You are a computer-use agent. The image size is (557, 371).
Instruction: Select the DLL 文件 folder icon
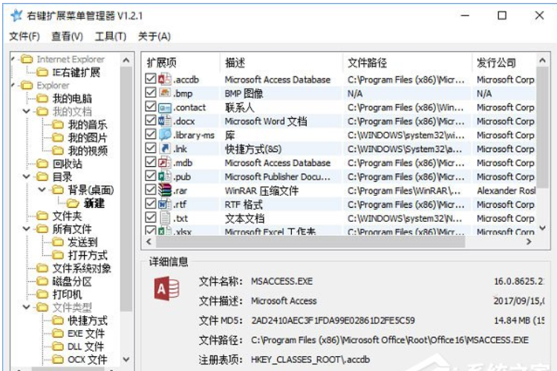pos(57,347)
